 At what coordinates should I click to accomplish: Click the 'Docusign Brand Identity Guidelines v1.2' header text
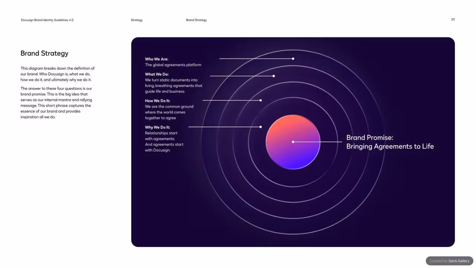[47, 20]
